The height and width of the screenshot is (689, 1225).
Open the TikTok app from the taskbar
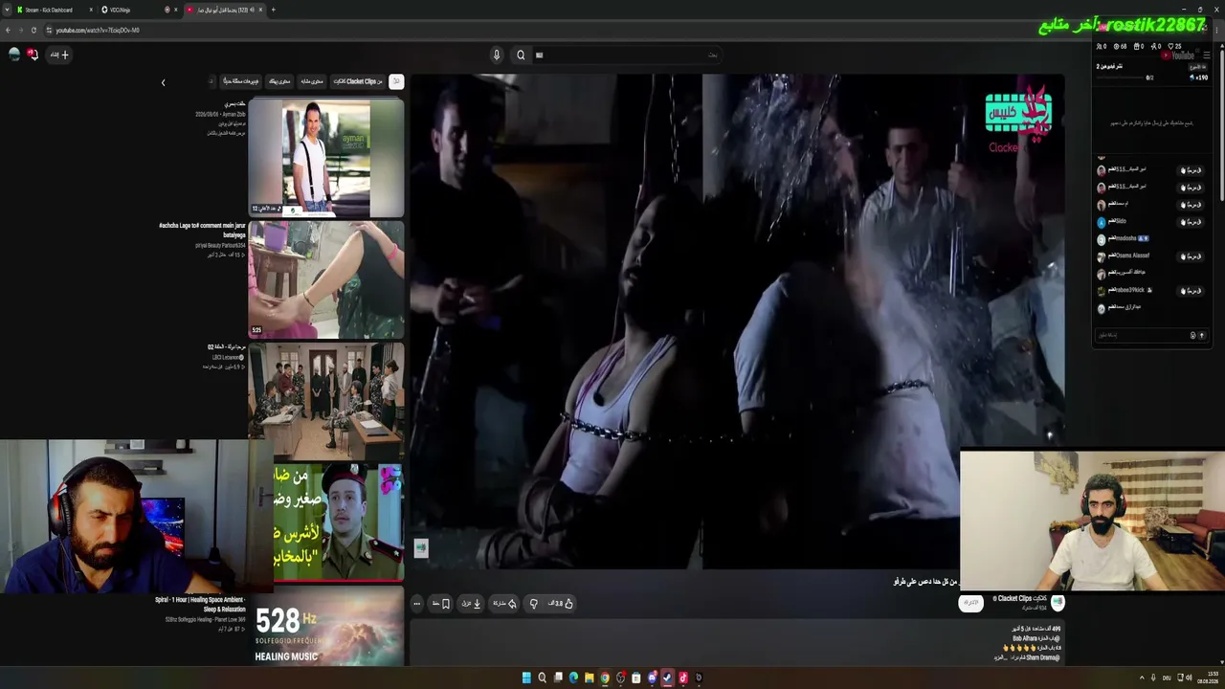point(682,678)
